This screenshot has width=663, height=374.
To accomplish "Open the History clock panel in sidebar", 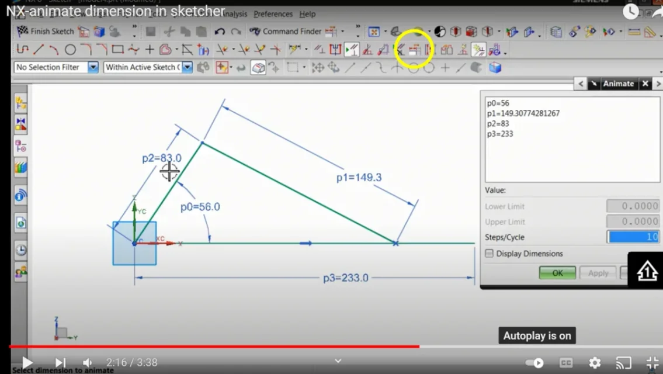I will point(21,250).
